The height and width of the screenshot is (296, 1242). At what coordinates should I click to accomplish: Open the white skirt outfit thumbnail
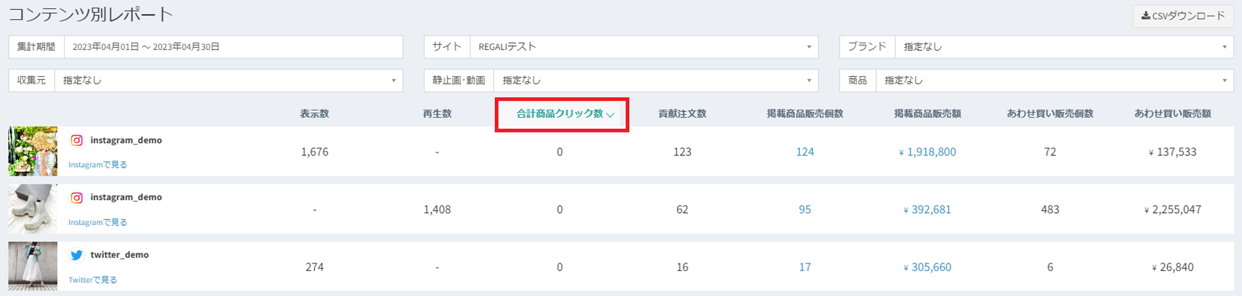click(33, 266)
